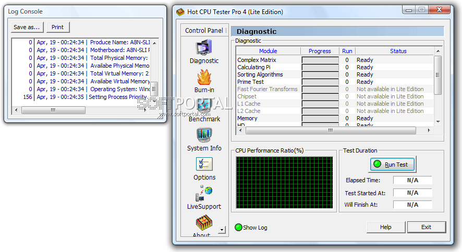Viewport: 462px width, 252px height.
Task: Select log entry Availabe Physical Memory
Action: (x=81, y=66)
